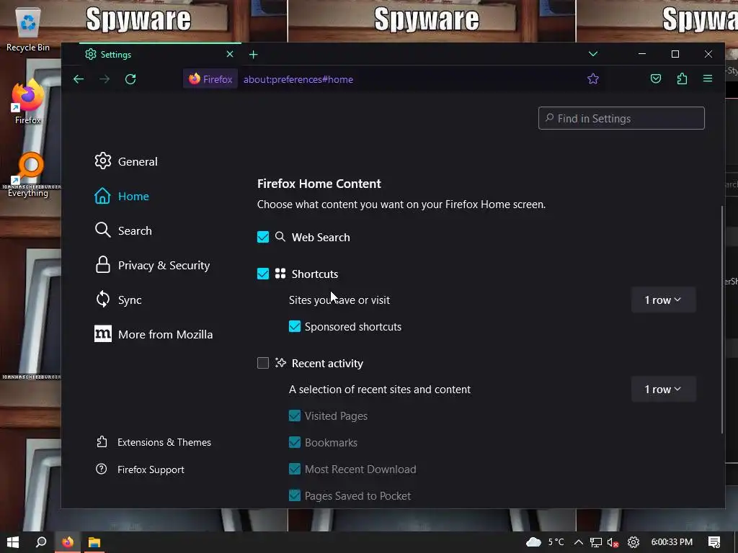Screen dimensions: 738x553
Task: Click the Settings page vertical scrollbar
Action: (x=722, y=320)
